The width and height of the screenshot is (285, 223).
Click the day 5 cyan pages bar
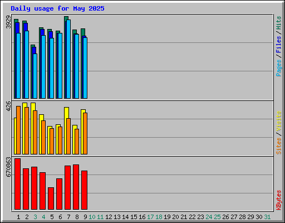(x=52, y=68)
